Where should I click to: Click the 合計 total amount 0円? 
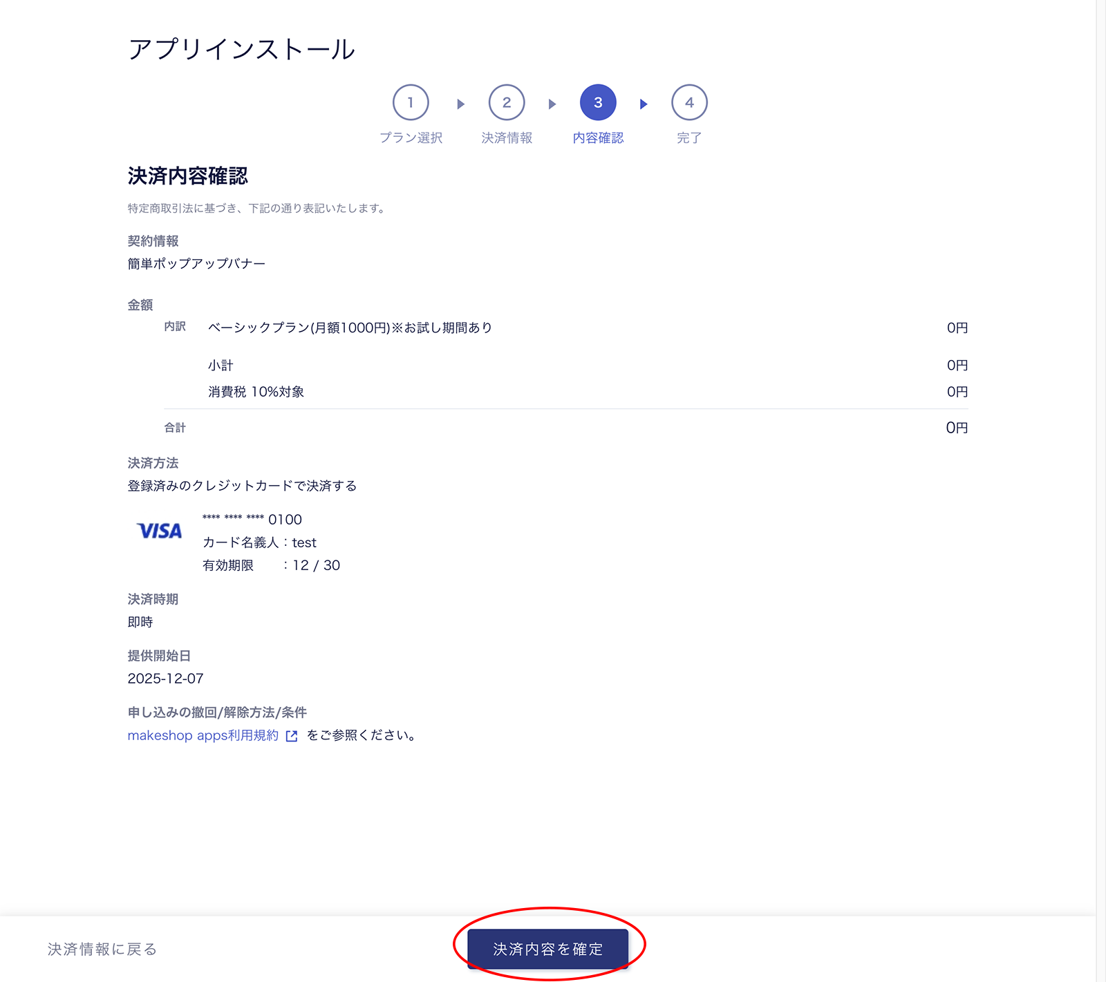point(957,428)
